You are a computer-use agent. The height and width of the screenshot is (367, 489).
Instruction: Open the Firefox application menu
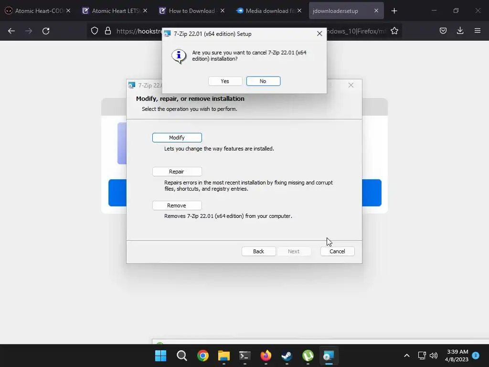(x=478, y=31)
